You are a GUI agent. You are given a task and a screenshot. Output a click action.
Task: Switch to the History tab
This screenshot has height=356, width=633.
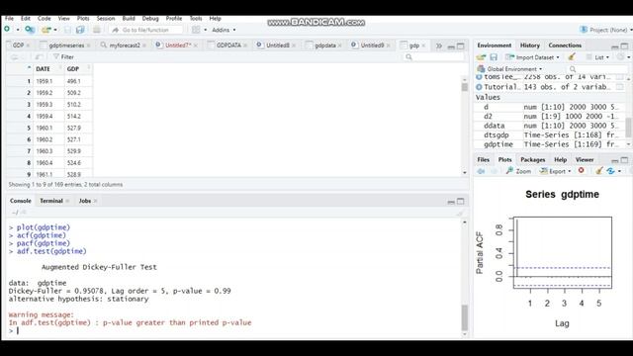(x=530, y=45)
